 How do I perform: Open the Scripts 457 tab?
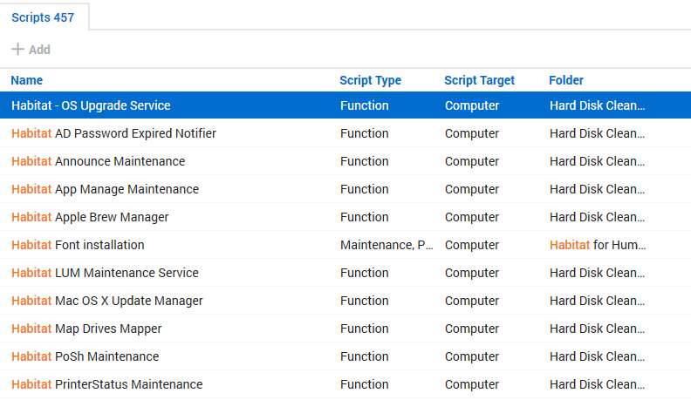43,17
